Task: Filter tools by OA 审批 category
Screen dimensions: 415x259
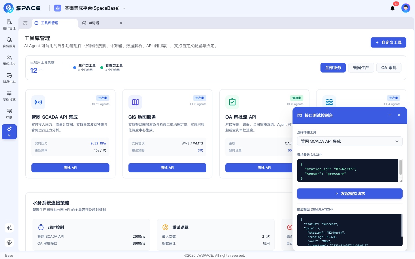Action: point(389,68)
